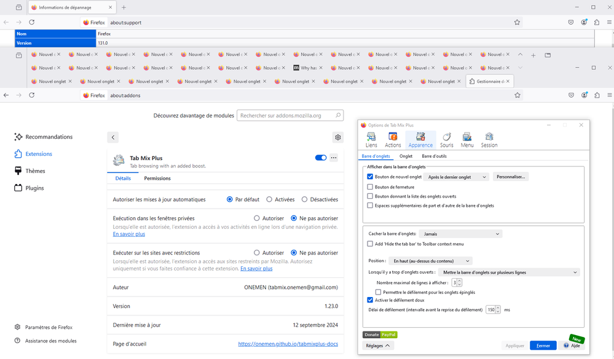Check Bouton de fermeture checkbox
Image resolution: width=614 pixels, height=359 pixels.
370,187
